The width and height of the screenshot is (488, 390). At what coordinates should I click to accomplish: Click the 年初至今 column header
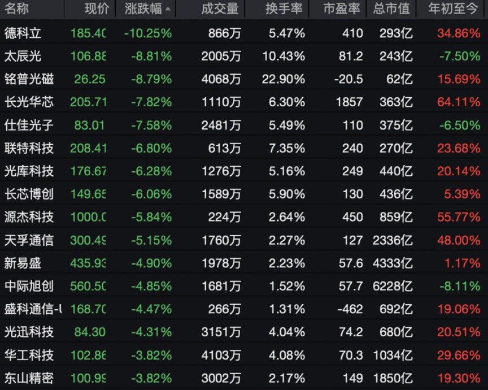click(452, 9)
